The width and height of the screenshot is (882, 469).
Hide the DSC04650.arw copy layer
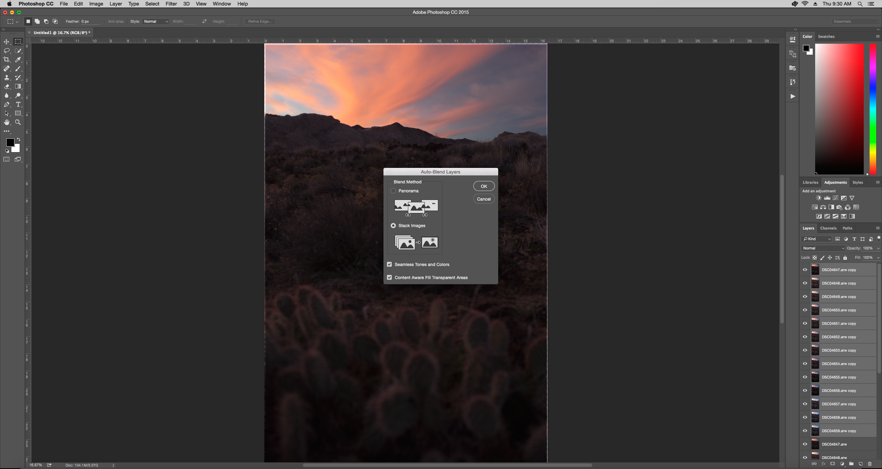805,310
